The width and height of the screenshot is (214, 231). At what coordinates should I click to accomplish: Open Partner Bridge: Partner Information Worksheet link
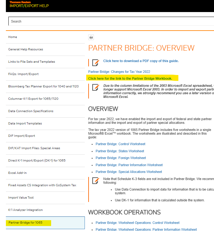129,165
